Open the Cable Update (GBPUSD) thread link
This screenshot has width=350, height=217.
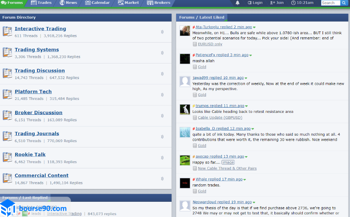tap(220, 118)
